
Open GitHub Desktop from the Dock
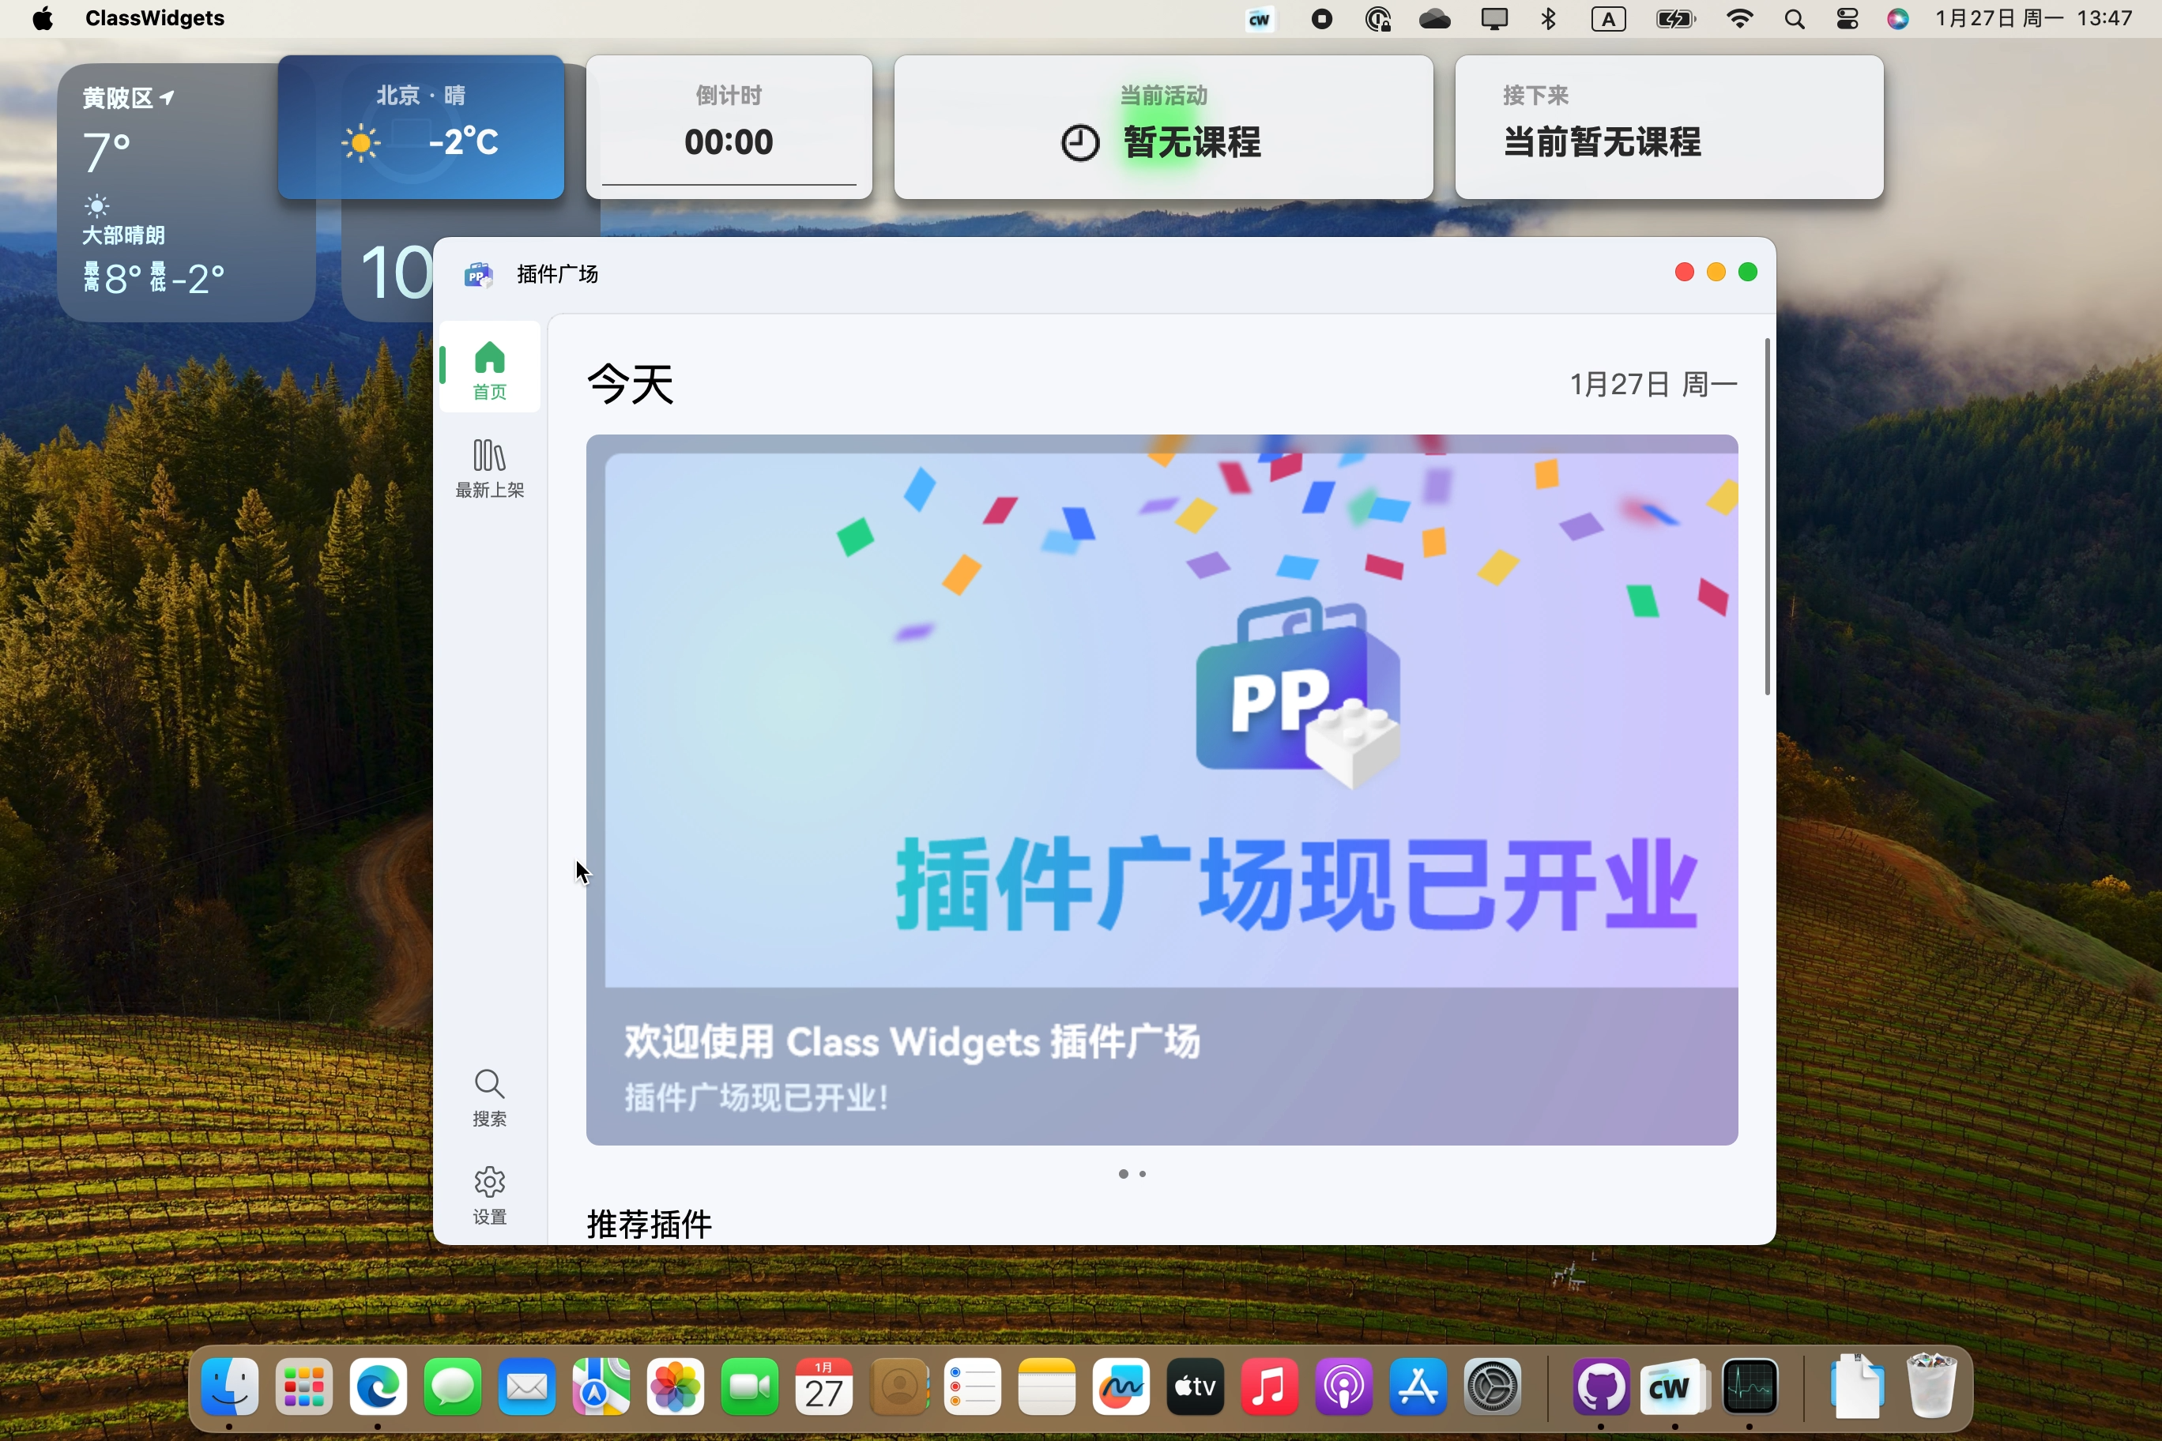coord(1600,1388)
